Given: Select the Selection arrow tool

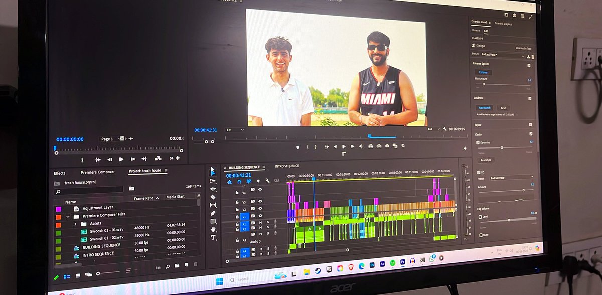Looking at the screenshot, I should 213,171.
